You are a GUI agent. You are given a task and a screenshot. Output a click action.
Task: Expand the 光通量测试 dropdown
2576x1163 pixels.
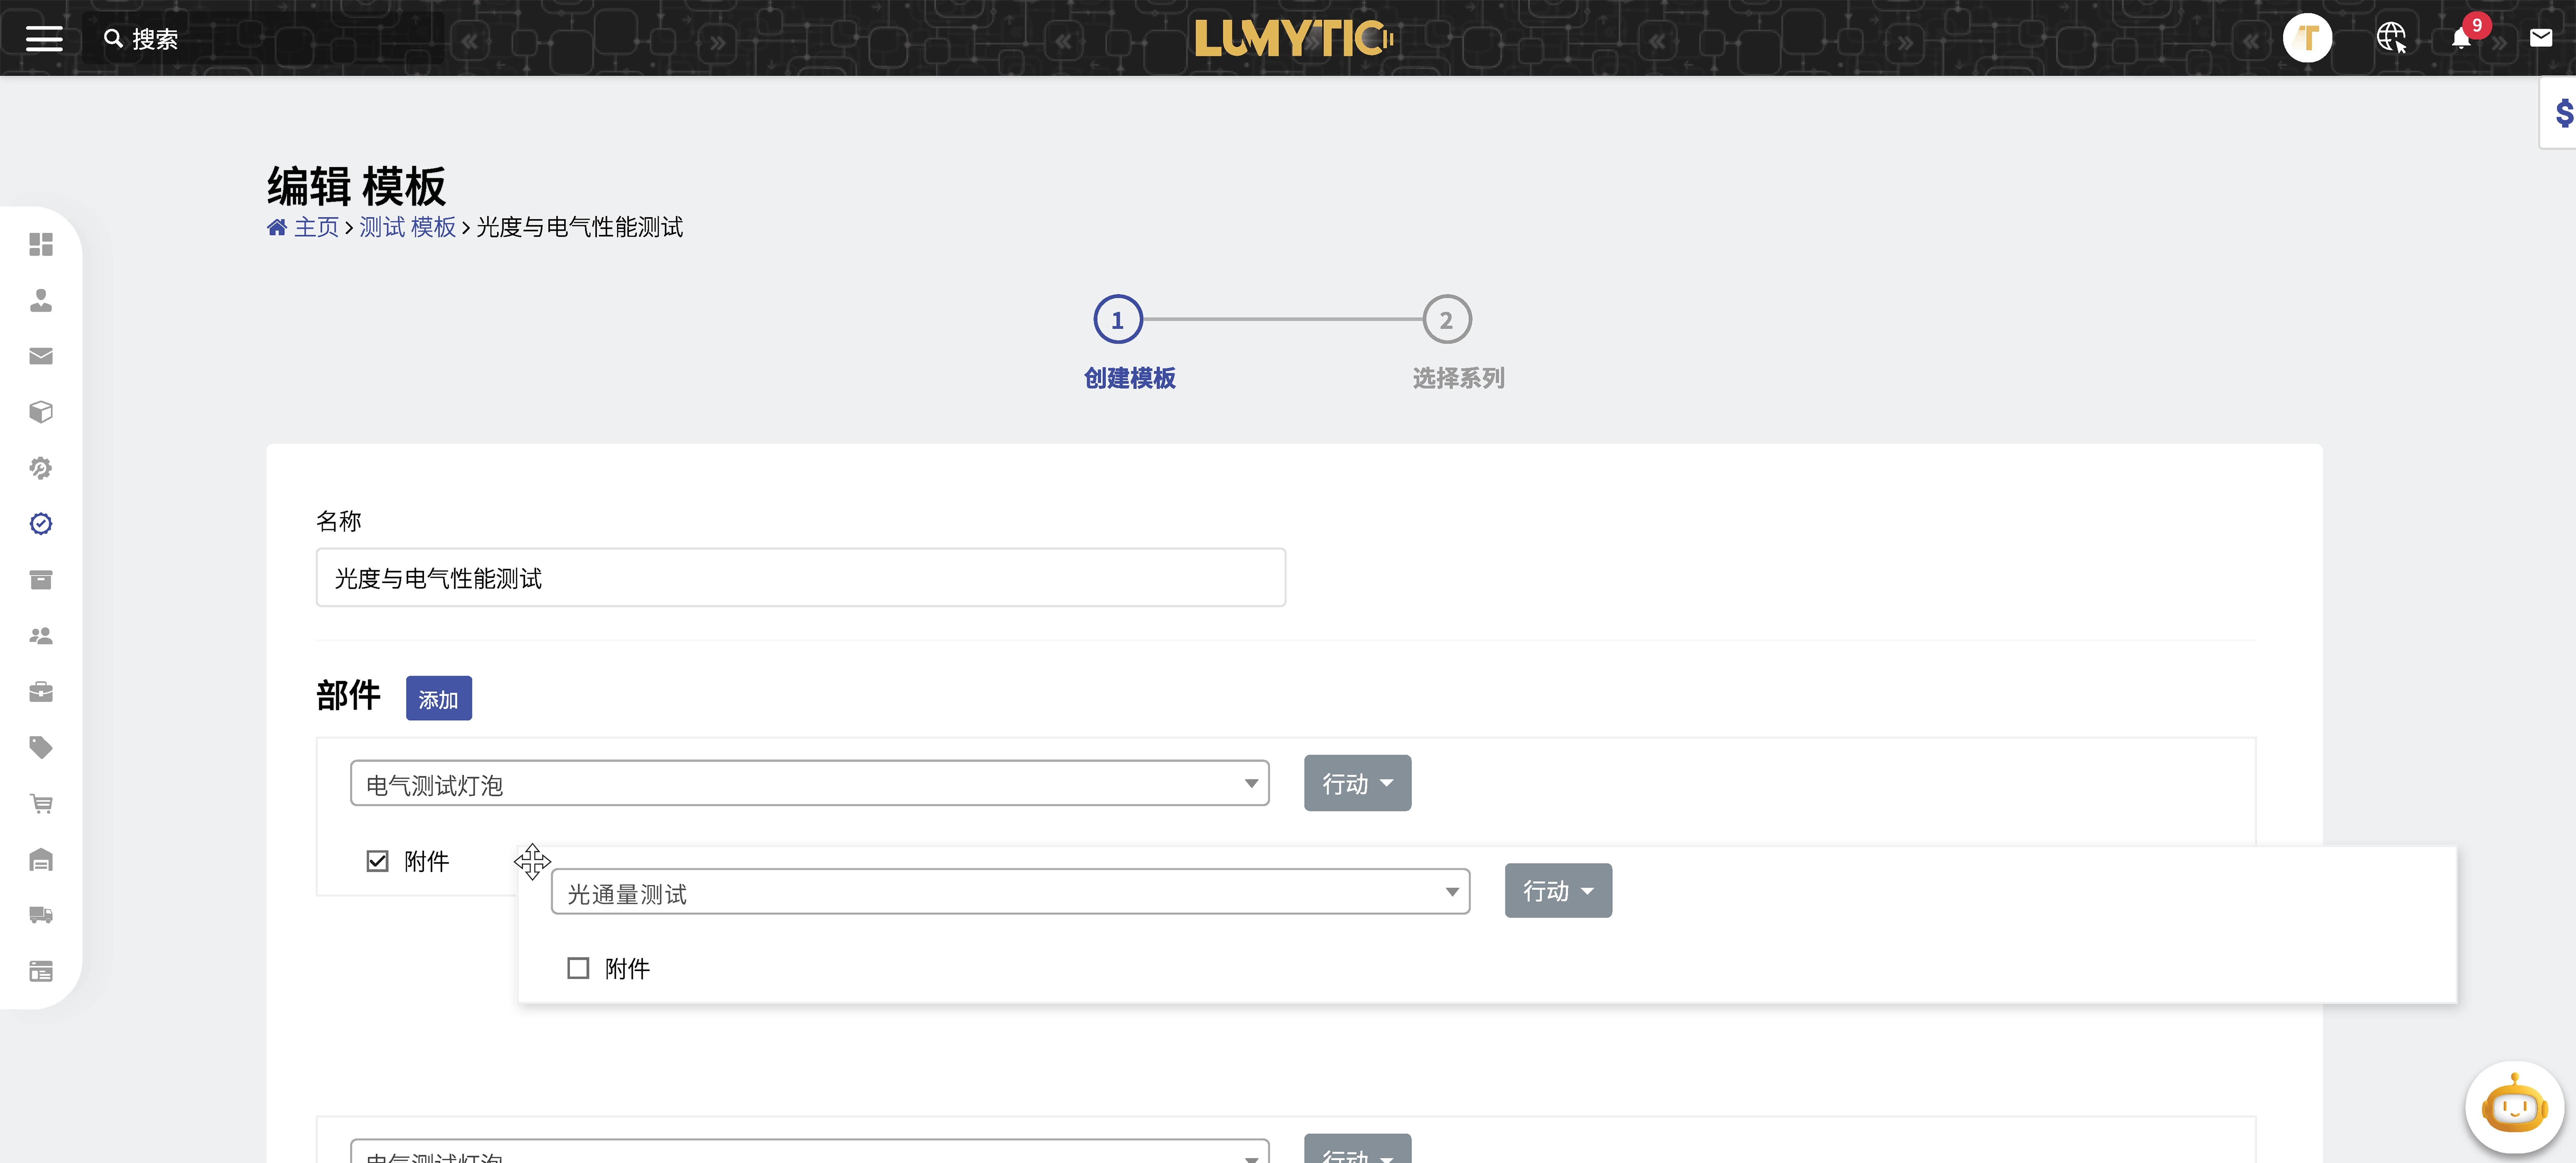(1010, 892)
